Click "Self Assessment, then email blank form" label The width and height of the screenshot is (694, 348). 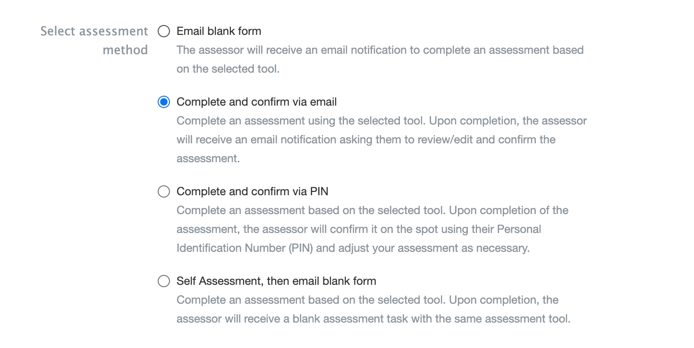[276, 282]
